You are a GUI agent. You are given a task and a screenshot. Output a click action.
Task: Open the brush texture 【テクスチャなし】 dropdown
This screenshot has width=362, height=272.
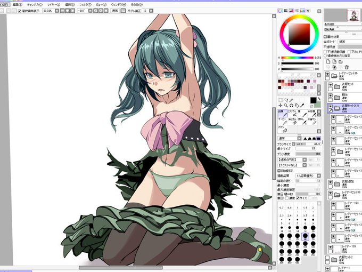point(292,165)
